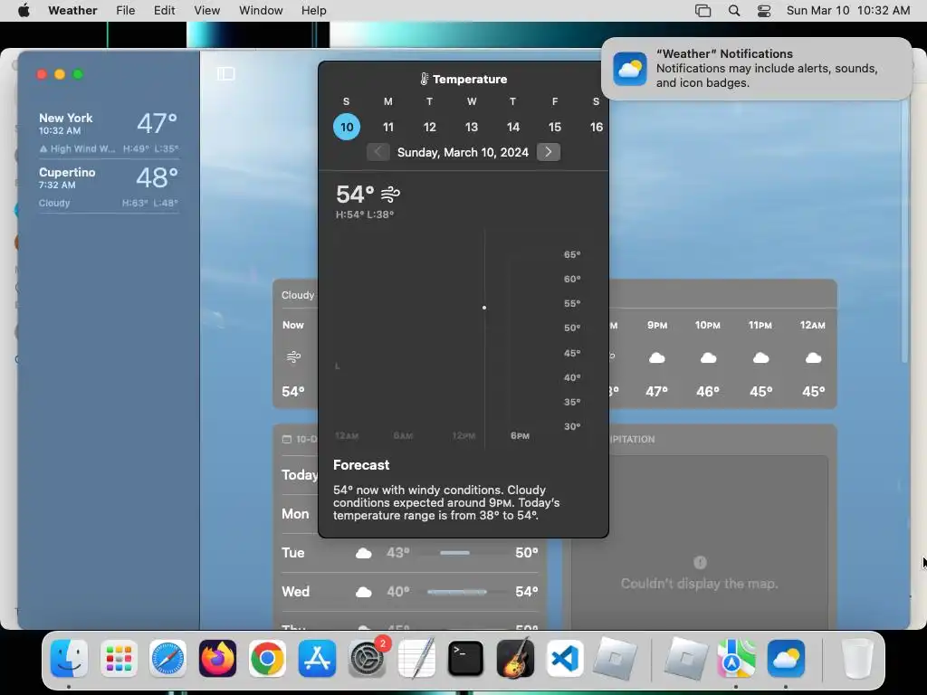The width and height of the screenshot is (927, 695).
Task: Open the Edit menu
Action: (x=165, y=11)
